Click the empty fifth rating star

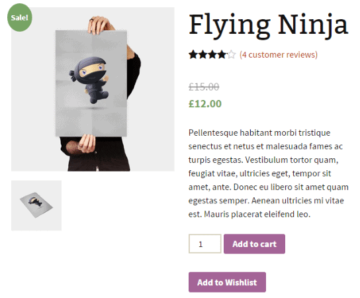pos(232,55)
